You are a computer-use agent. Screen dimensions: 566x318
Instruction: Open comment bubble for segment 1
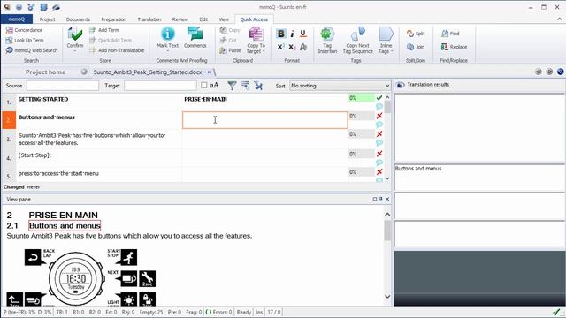pos(379,106)
